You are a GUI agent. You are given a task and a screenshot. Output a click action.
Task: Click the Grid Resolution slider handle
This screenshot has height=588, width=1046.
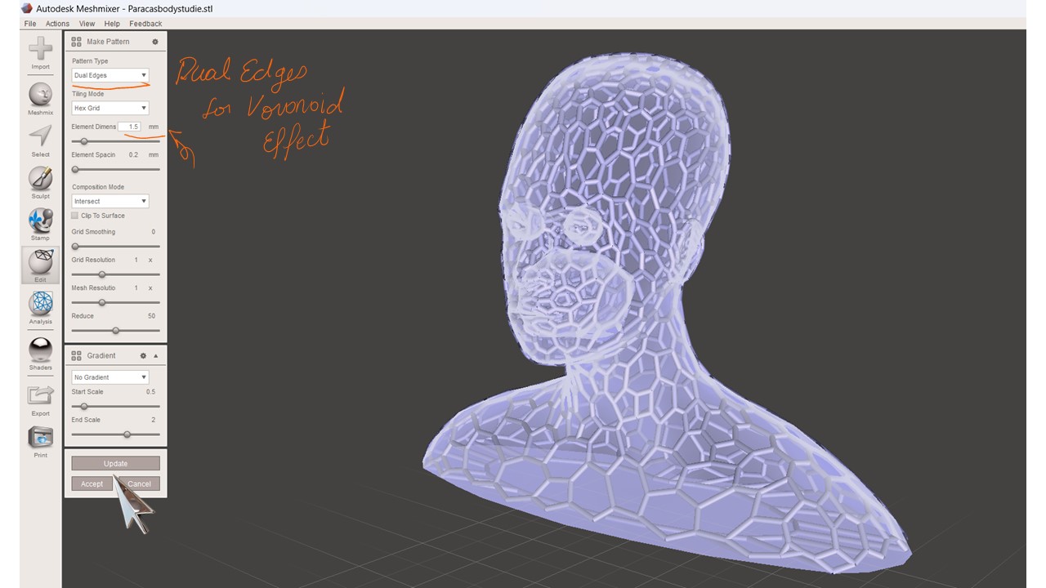coord(101,274)
